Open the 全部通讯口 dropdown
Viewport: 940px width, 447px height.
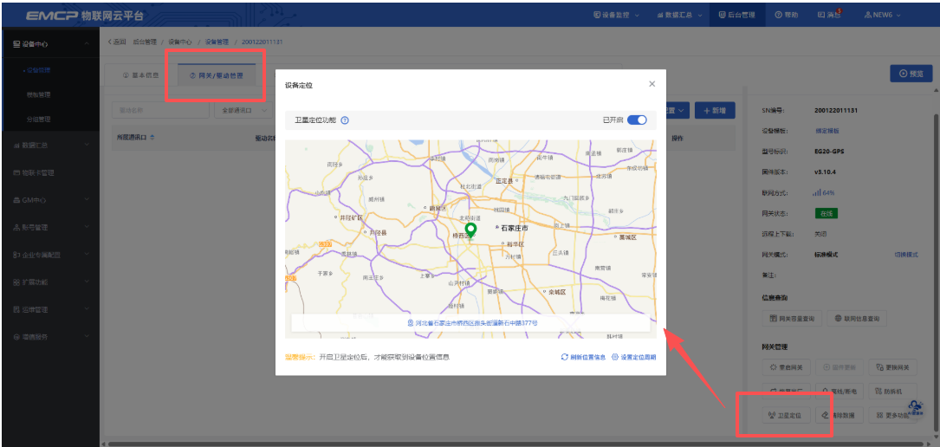[x=243, y=110]
